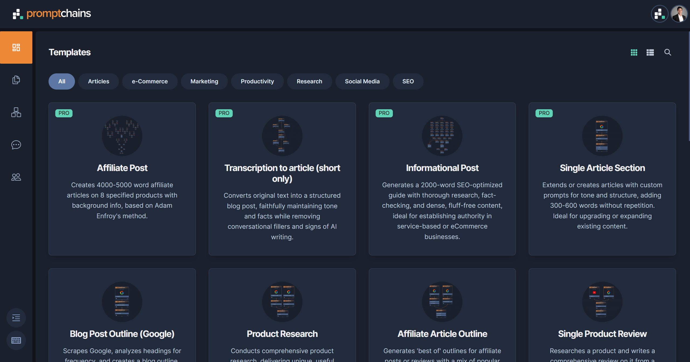Click the Marketing category filter
The image size is (690, 362).
click(x=204, y=81)
